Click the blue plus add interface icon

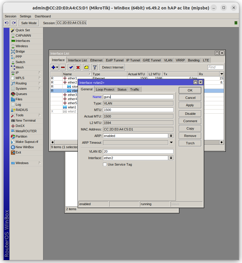click(53, 67)
